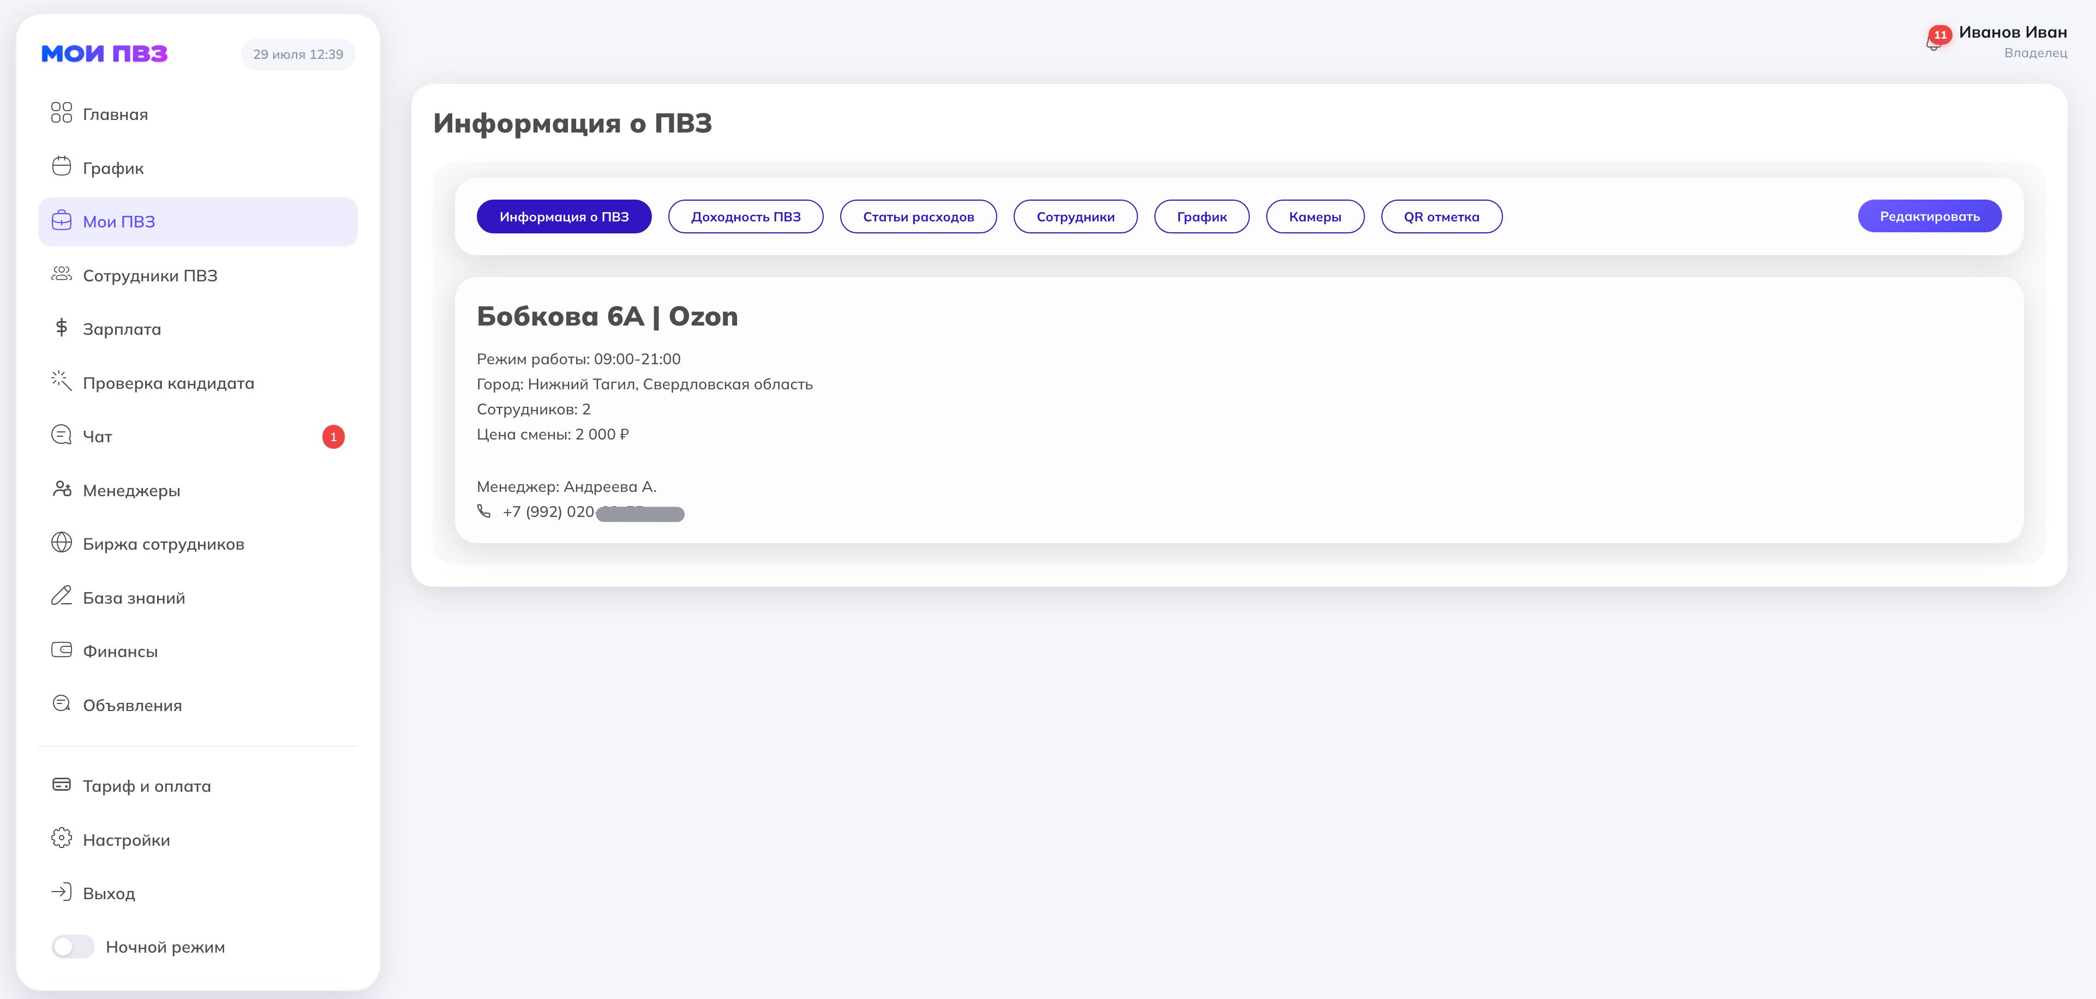Image resolution: width=2096 pixels, height=999 pixels.
Task: Click the Иванов Иван profile name
Action: coord(2012,33)
